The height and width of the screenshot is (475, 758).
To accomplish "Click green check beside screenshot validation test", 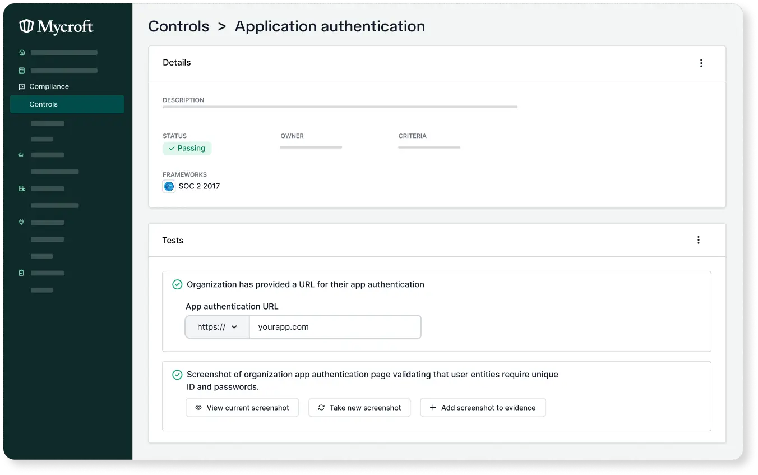I will click(x=177, y=375).
